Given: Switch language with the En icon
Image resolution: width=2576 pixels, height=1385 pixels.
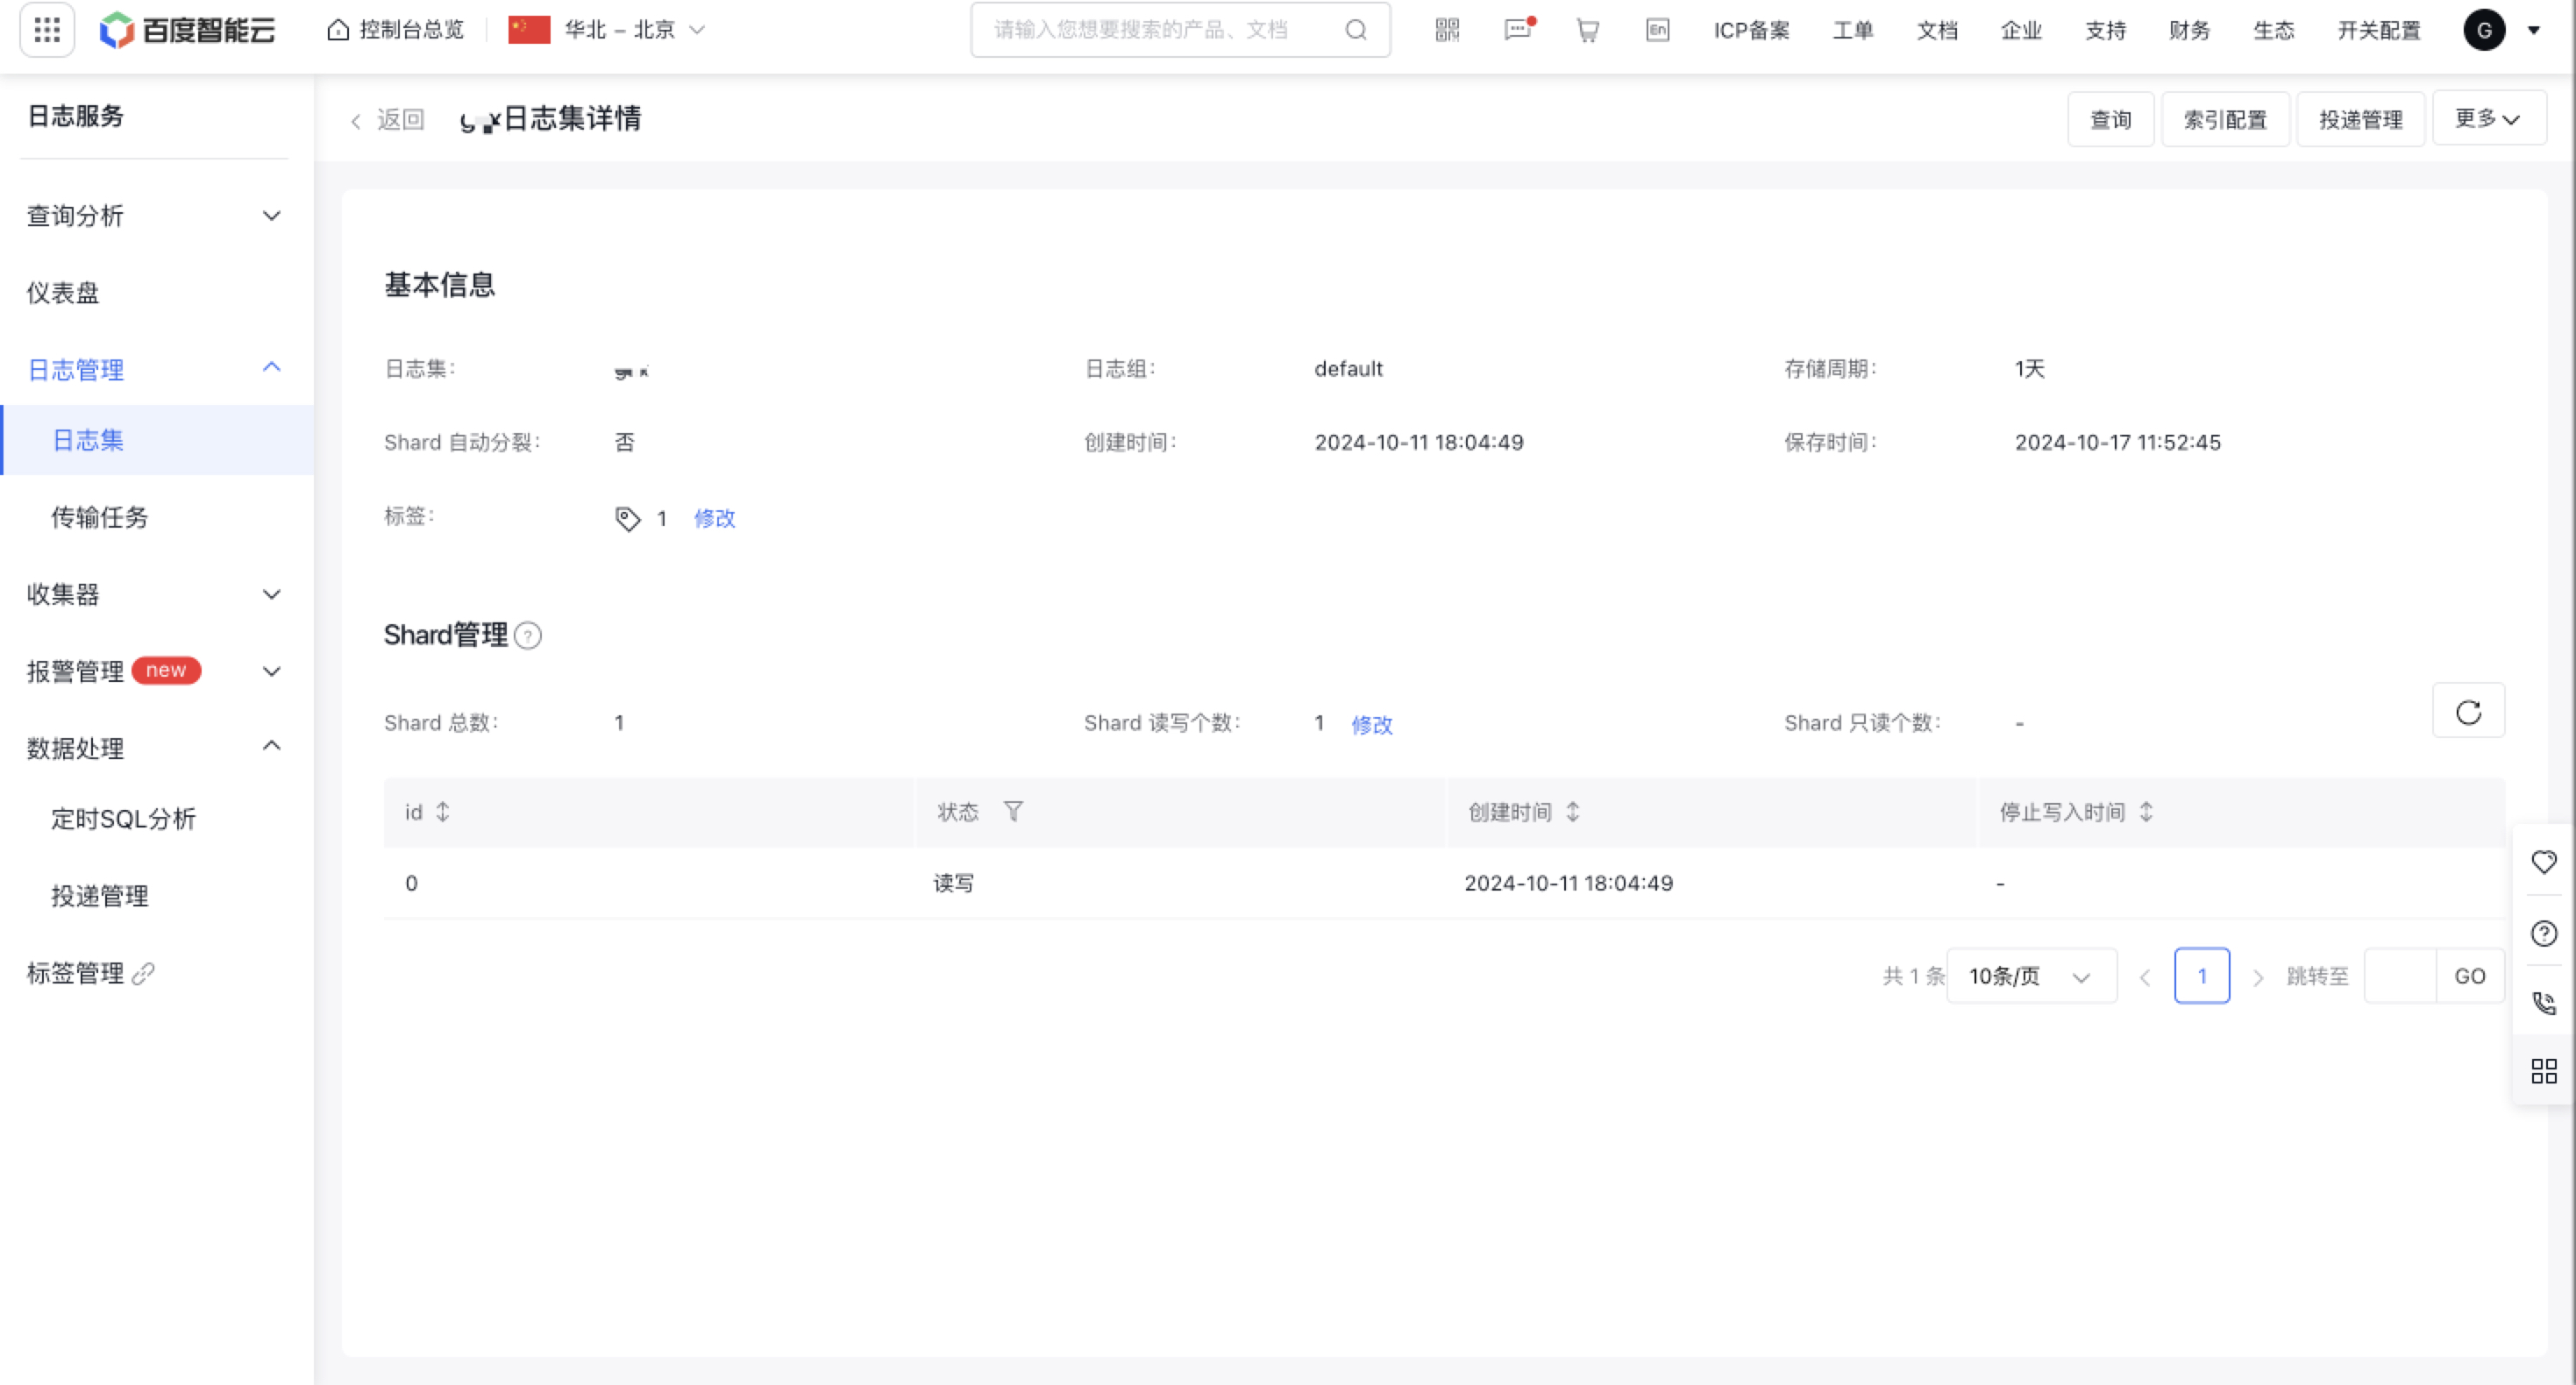Looking at the screenshot, I should pyautogui.click(x=1657, y=30).
